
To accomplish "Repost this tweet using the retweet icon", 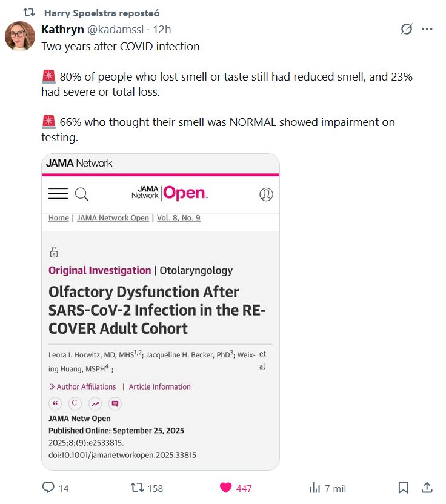I will point(138,488).
